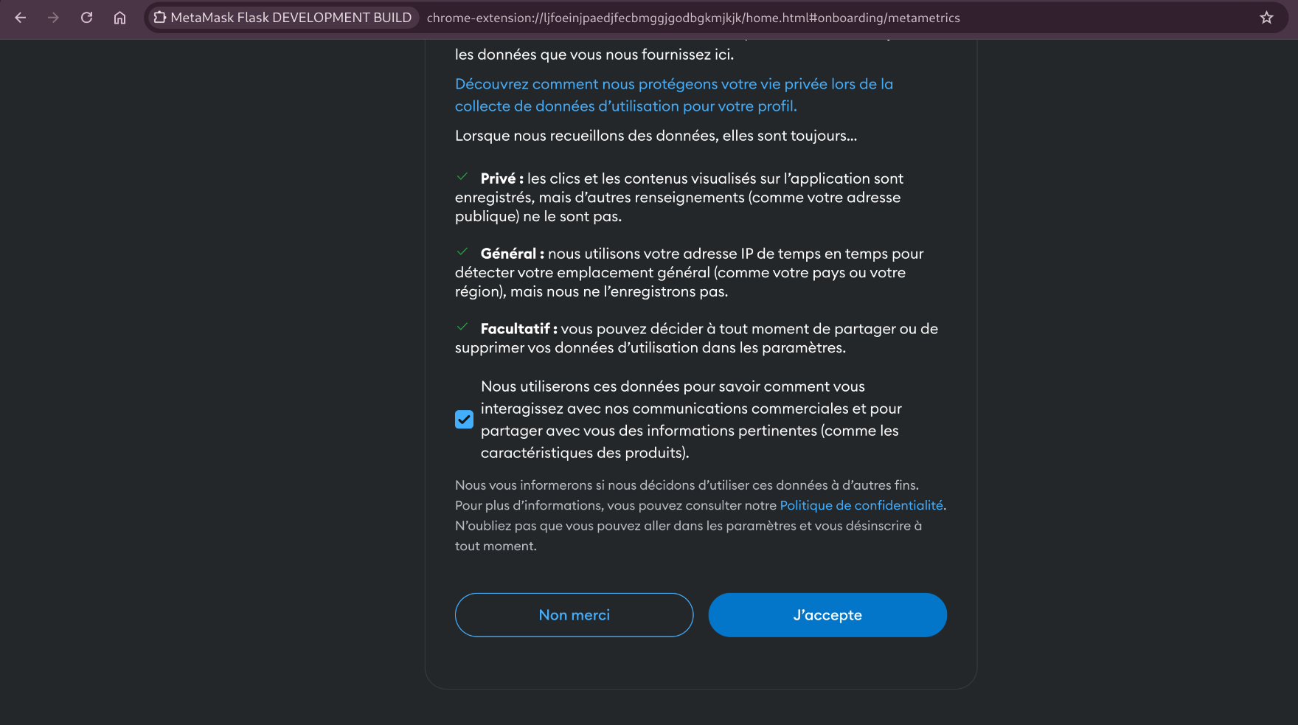This screenshot has height=725, width=1298.
Task: Decline with the Non merci button
Action: pyautogui.click(x=574, y=614)
